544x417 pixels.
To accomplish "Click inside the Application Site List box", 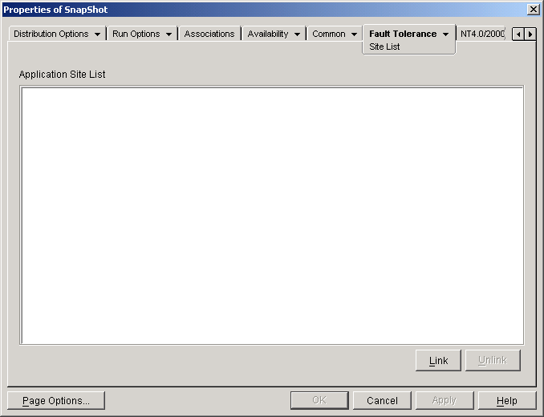I will point(272,215).
